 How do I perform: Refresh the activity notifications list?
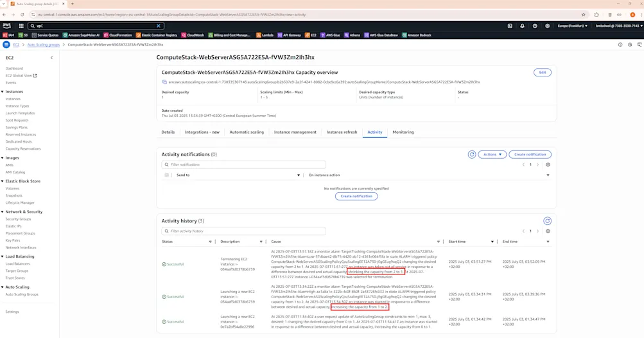pos(471,154)
